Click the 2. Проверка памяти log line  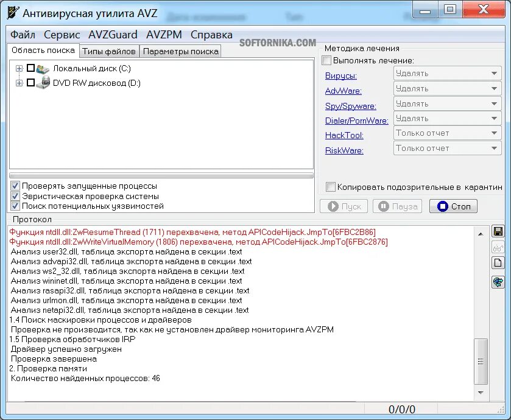pos(48,368)
